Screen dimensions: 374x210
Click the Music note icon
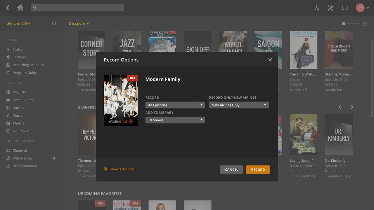[x=8, y=116]
